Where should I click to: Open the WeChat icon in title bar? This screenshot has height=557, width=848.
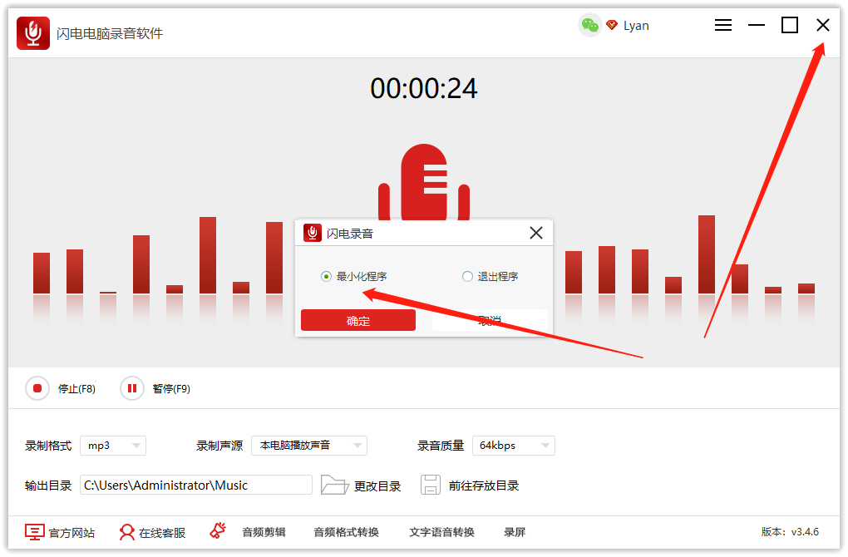(589, 26)
